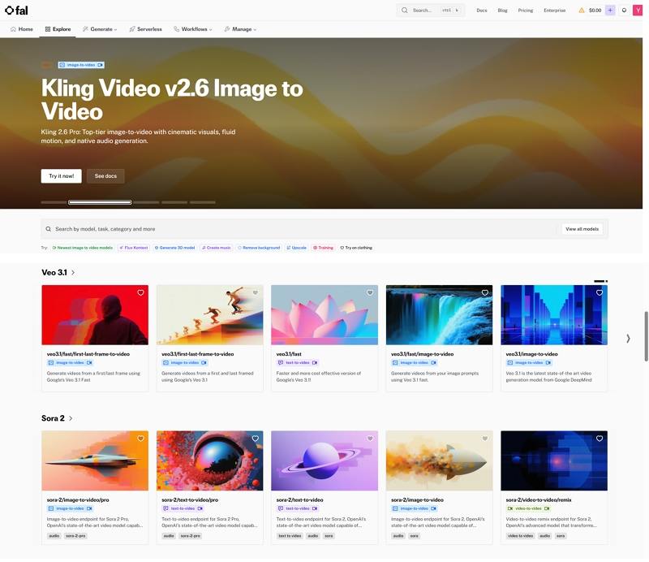Open the Serverless tab
Screen dimensions: 649x562
[145, 29]
